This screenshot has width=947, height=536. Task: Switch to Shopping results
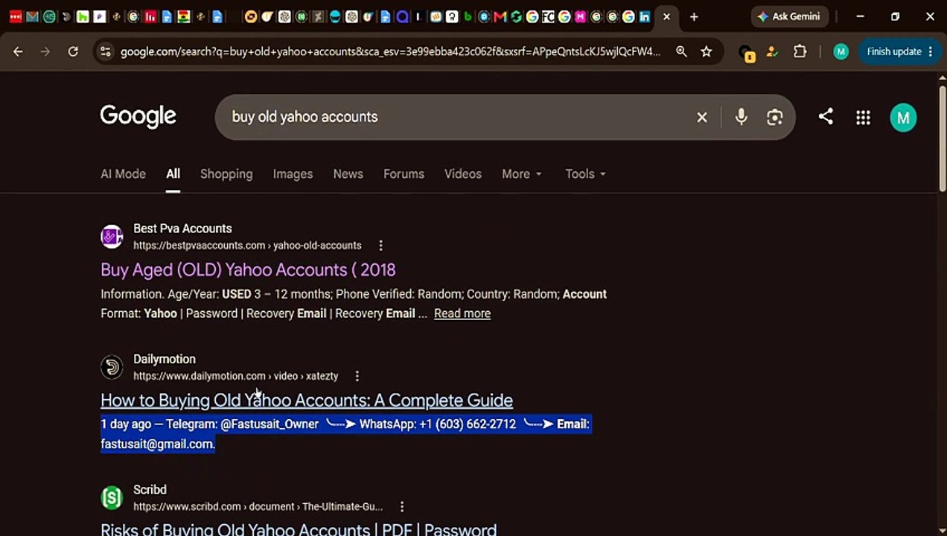pyautogui.click(x=226, y=173)
